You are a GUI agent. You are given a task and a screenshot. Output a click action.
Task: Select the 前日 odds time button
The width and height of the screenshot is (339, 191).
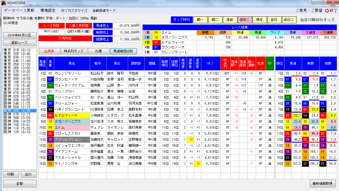pyautogui.click(x=274, y=20)
